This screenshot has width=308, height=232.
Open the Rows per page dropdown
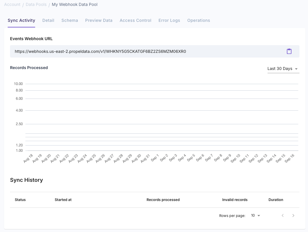(x=255, y=215)
